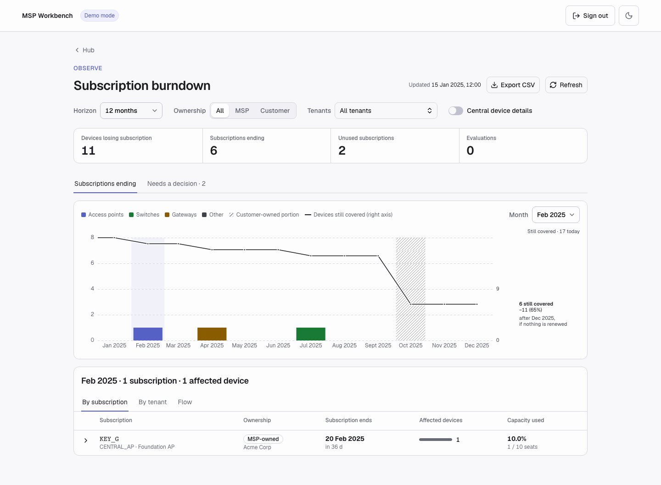Select Customer ownership filter

tap(275, 111)
